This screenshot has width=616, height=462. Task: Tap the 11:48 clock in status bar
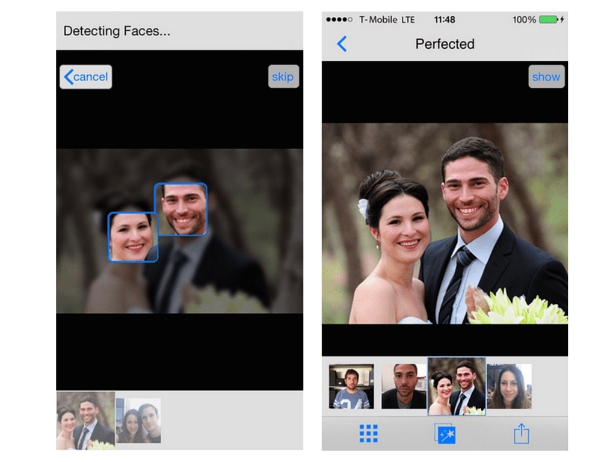coord(445,20)
